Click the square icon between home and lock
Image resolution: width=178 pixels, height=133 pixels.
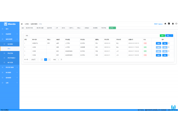[169, 24]
